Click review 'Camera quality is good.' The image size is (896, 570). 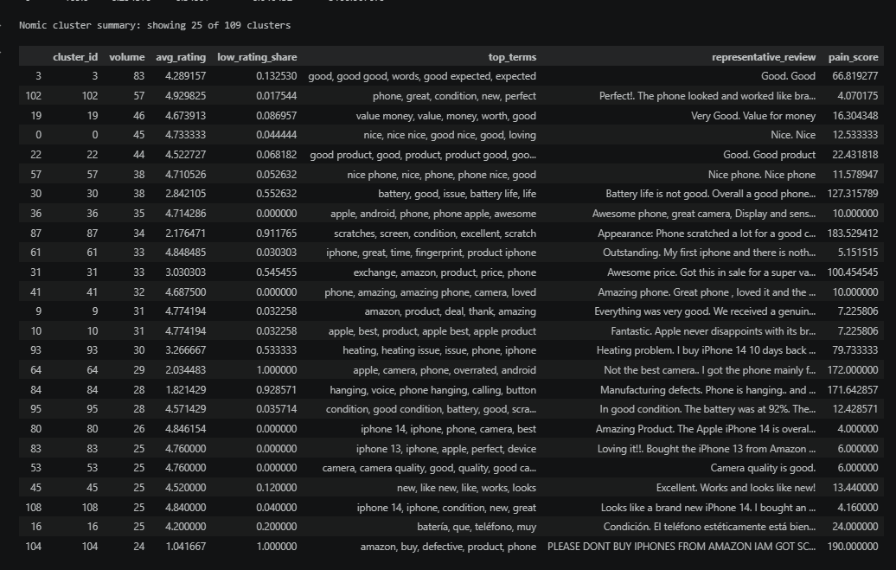click(763, 468)
